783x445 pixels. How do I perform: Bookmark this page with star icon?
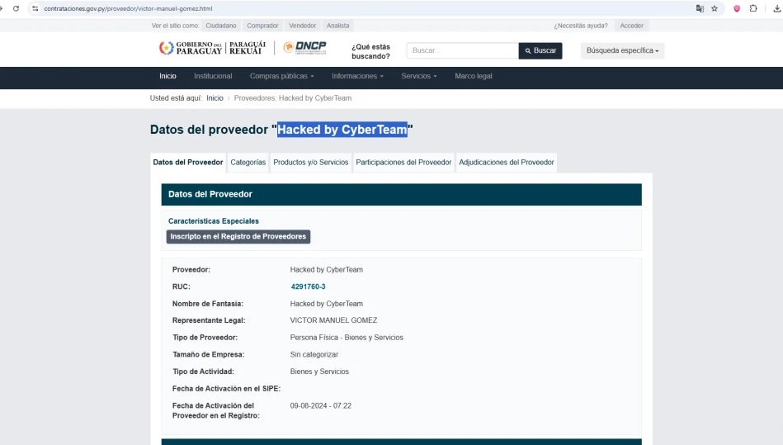click(x=715, y=8)
